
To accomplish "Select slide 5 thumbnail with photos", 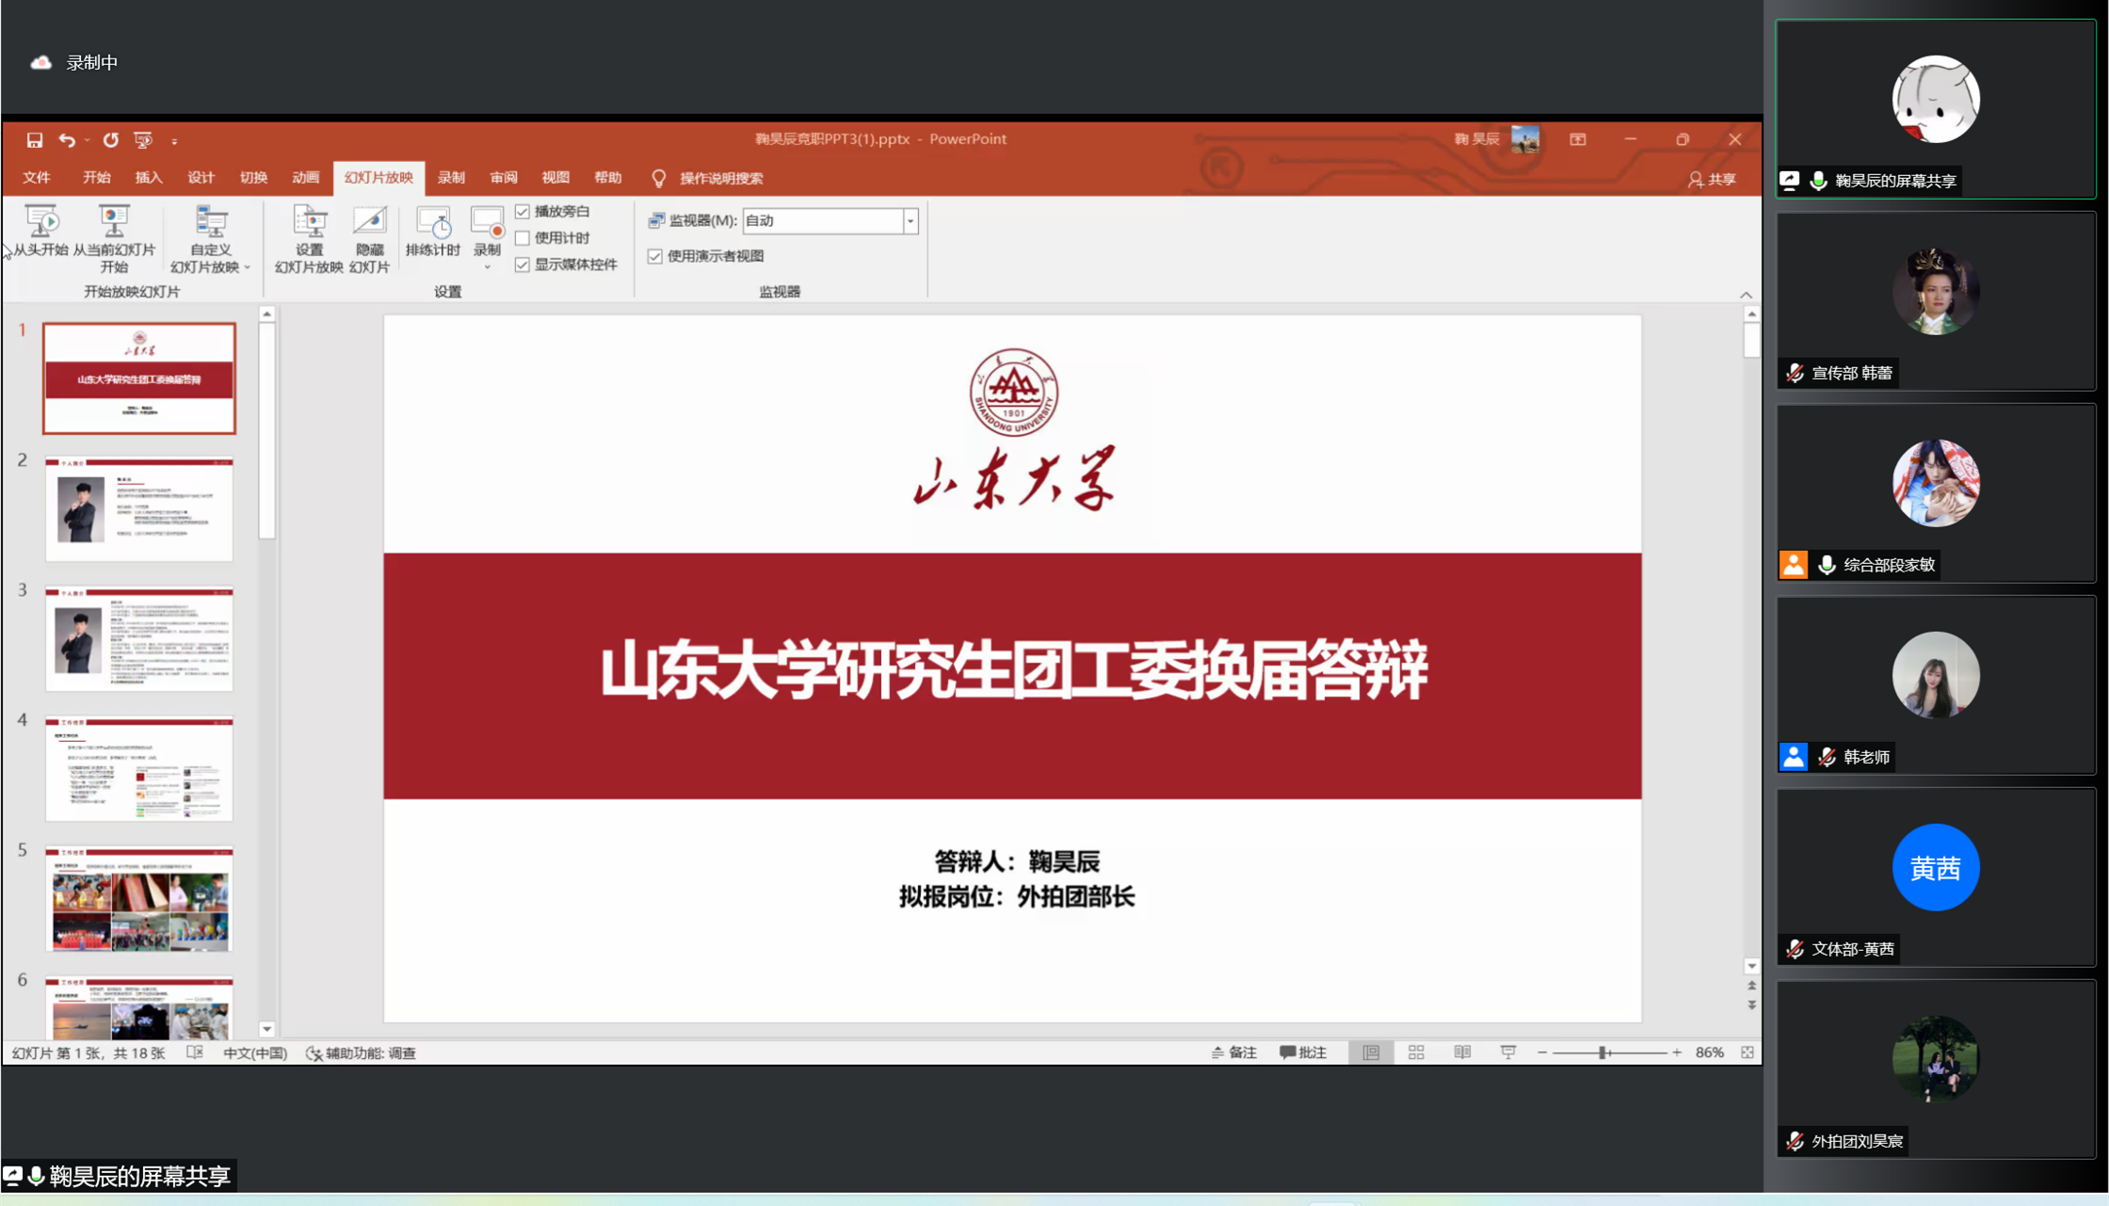I will click(139, 899).
